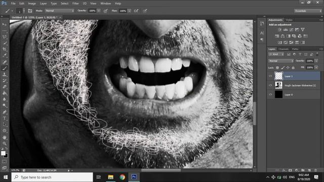Select the History Brush tool

pyautogui.click(x=5, y=81)
